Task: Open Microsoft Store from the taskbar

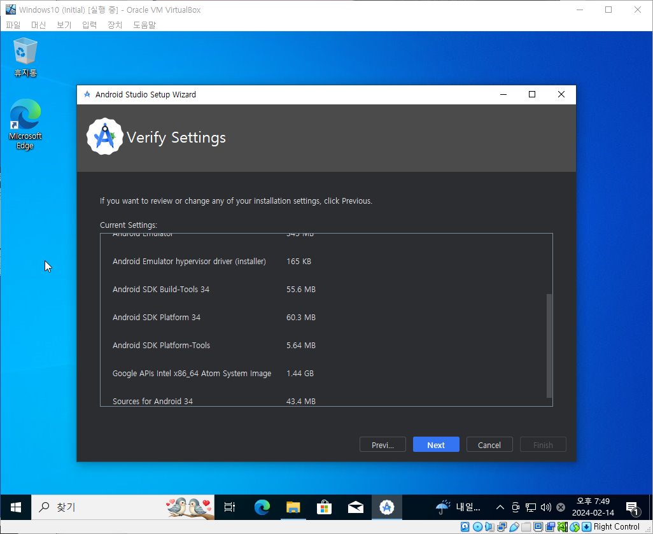Action: [324, 507]
